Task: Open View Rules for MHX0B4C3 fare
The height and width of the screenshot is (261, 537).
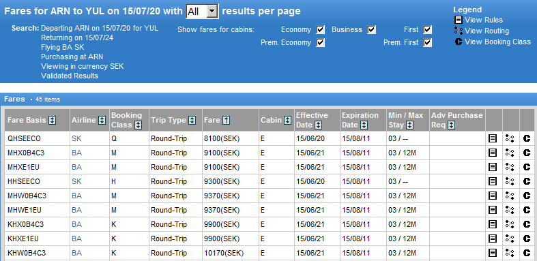Action: [x=492, y=153]
